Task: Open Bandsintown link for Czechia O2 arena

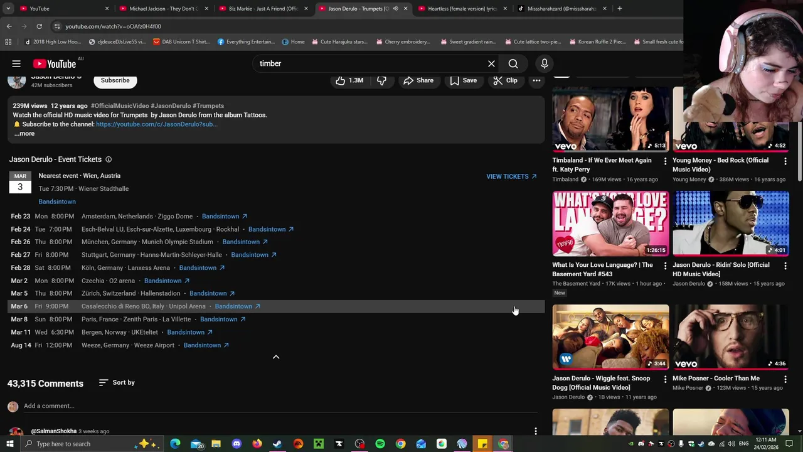Action: tap(167, 281)
